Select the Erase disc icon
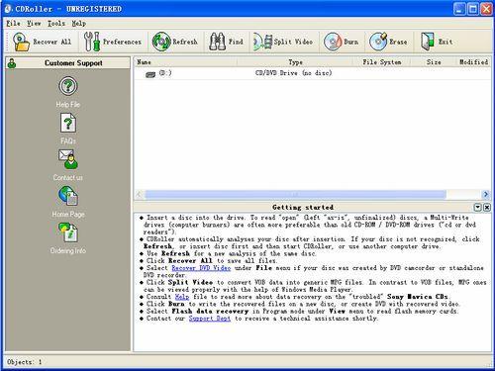 coord(378,42)
